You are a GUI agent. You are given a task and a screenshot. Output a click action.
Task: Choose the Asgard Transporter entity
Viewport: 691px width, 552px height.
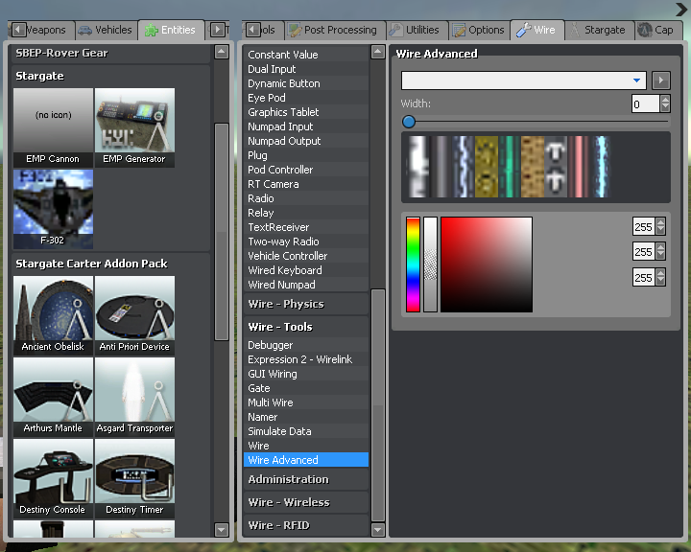coord(134,391)
